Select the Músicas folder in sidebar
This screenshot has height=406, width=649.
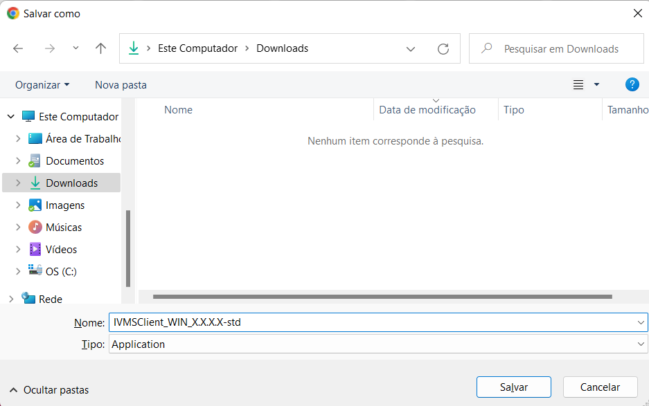pyautogui.click(x=63, y=227)
